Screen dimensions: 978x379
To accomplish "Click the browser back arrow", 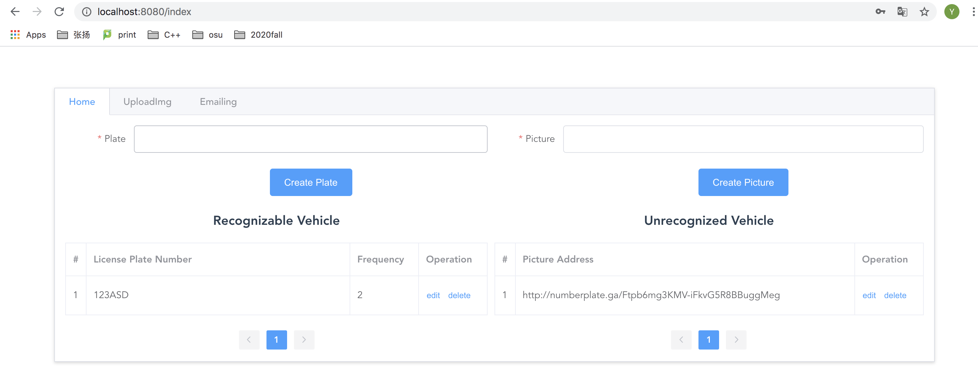I will point(15,12).
